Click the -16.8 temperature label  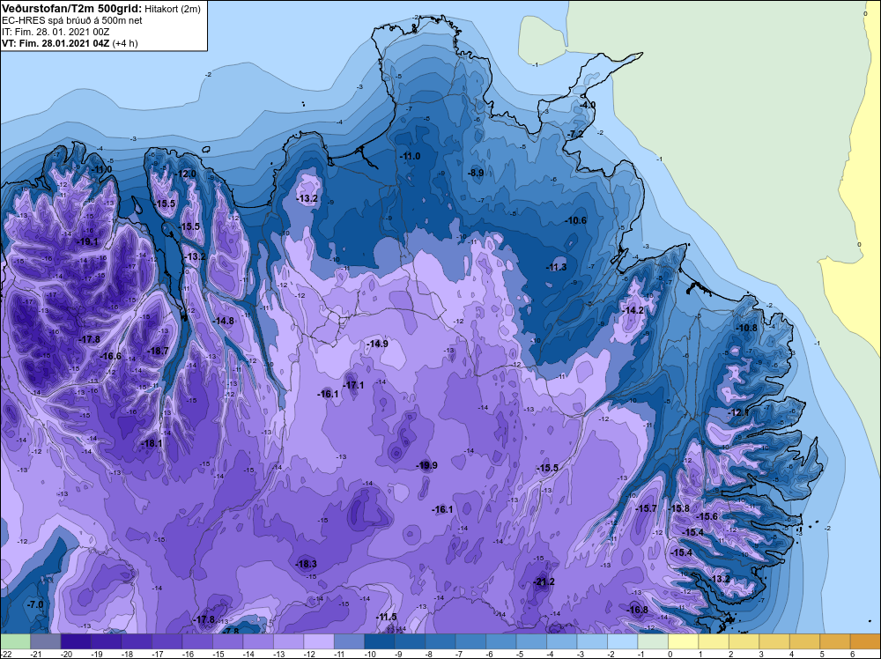(637, 611)
